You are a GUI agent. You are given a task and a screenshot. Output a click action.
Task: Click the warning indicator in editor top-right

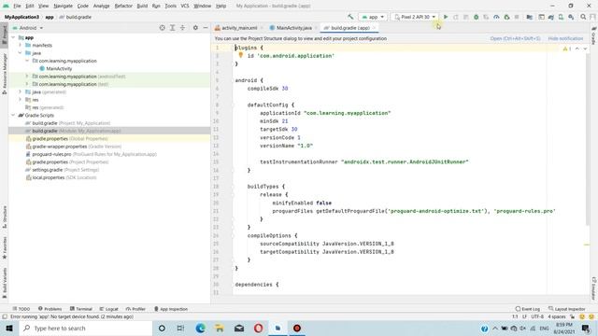coord(567,49)
